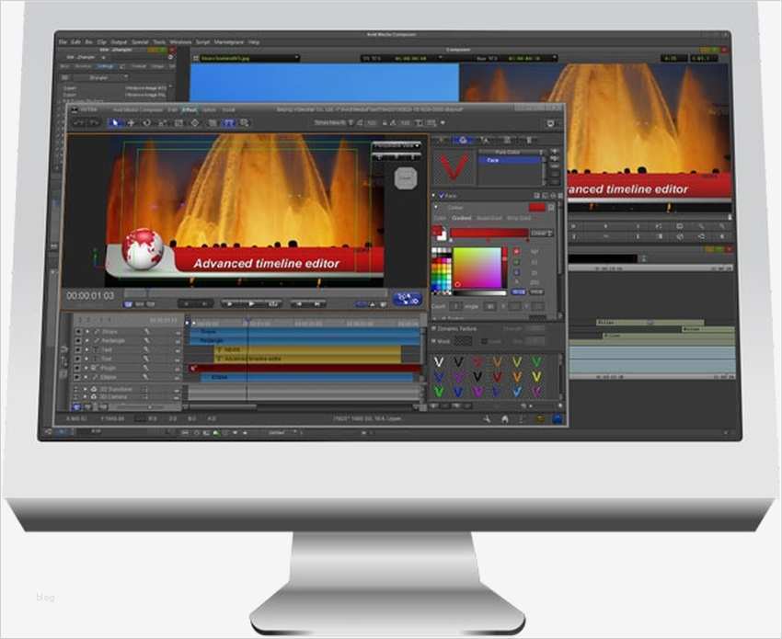Toggle the Dynamic Texture section checkbox

[433, 328]
